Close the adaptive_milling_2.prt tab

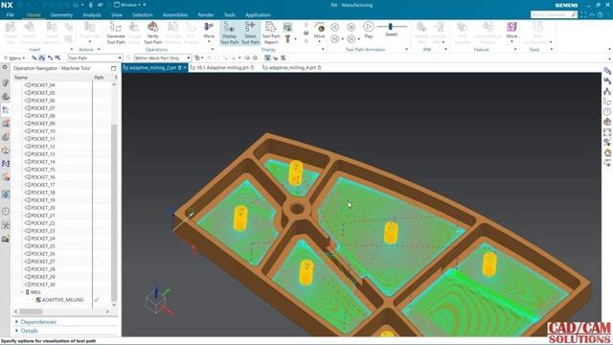(x=185, y=68)
